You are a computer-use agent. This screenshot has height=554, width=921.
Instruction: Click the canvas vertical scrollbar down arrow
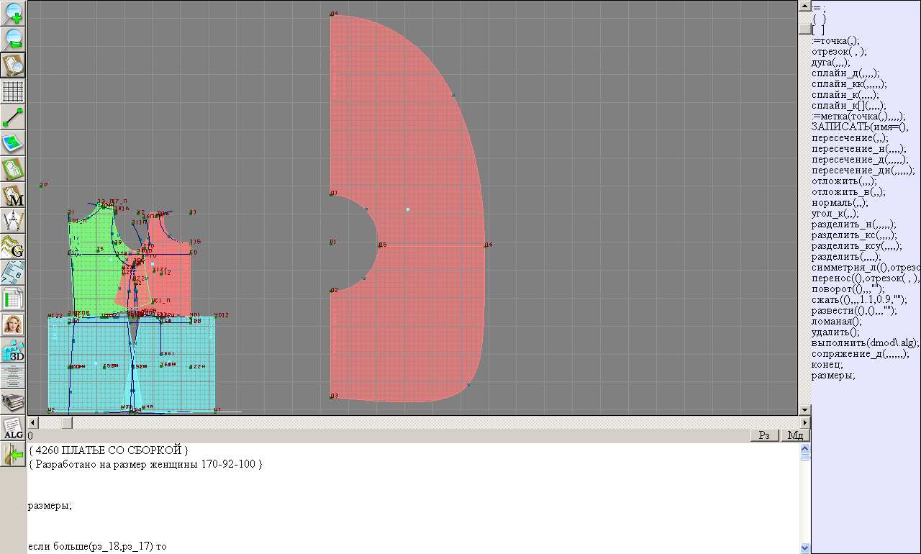[804, 410]
